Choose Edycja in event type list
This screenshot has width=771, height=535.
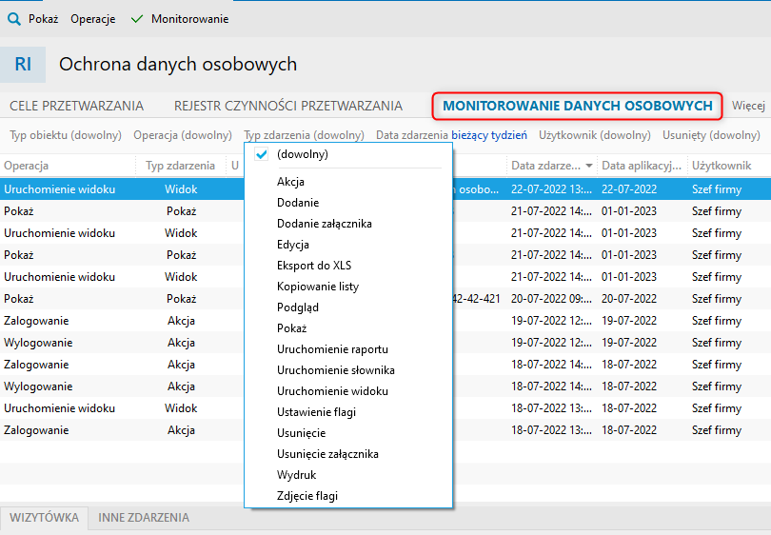click(348, 245)
